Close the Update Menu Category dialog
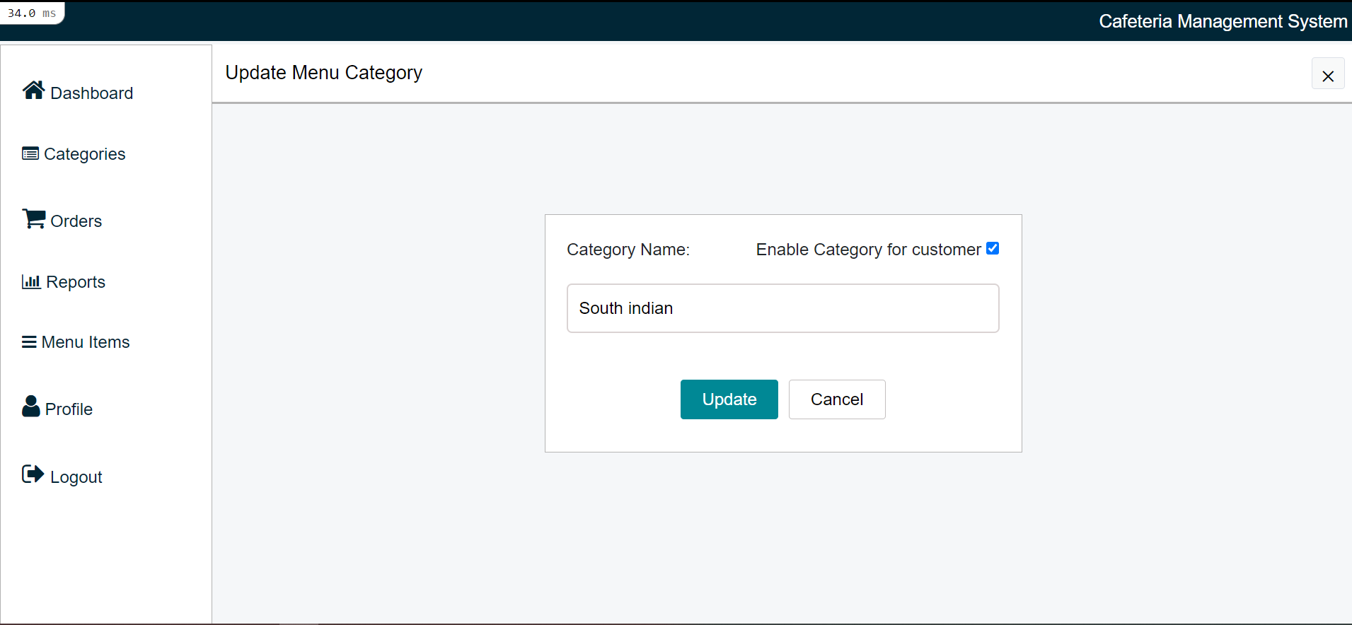1352x625 pixels. tap(1328, 74)
